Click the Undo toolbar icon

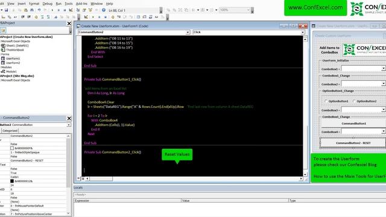[39, 10]
